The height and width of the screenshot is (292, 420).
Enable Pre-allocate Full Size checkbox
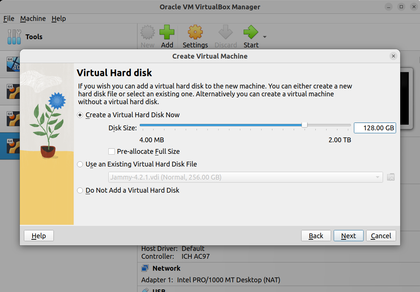tap(111, 152)
